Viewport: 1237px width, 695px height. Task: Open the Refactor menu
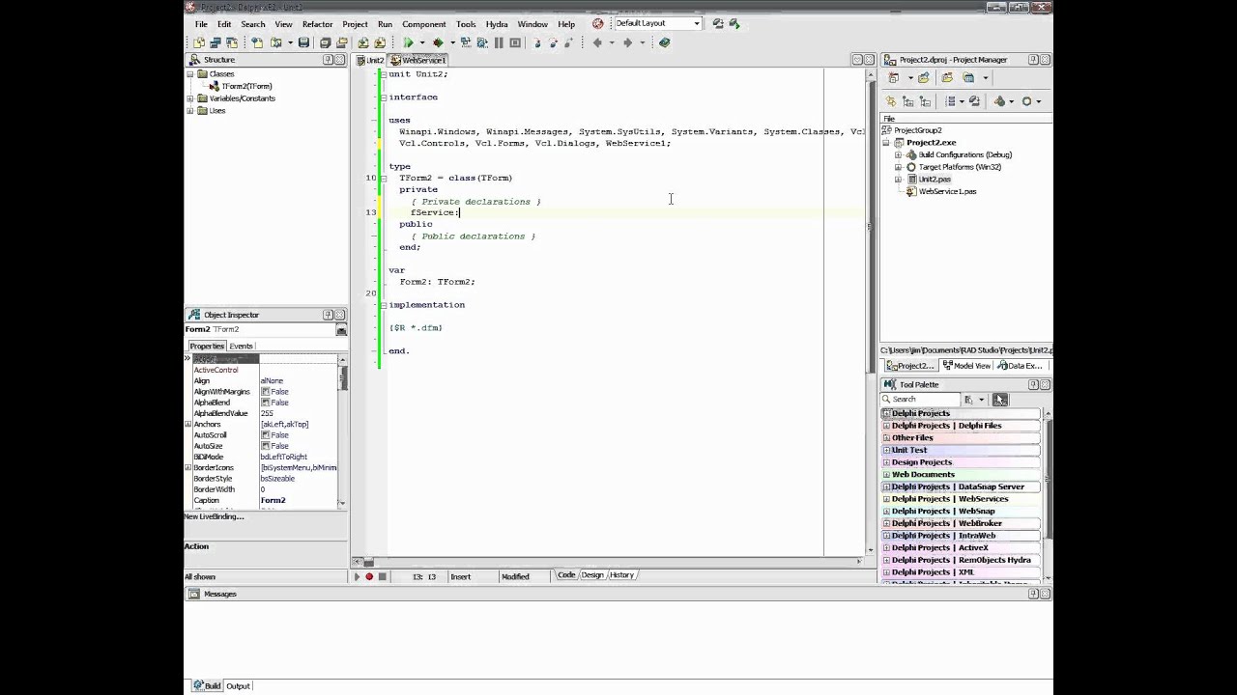pyautogui.click(x=317, y=24)
